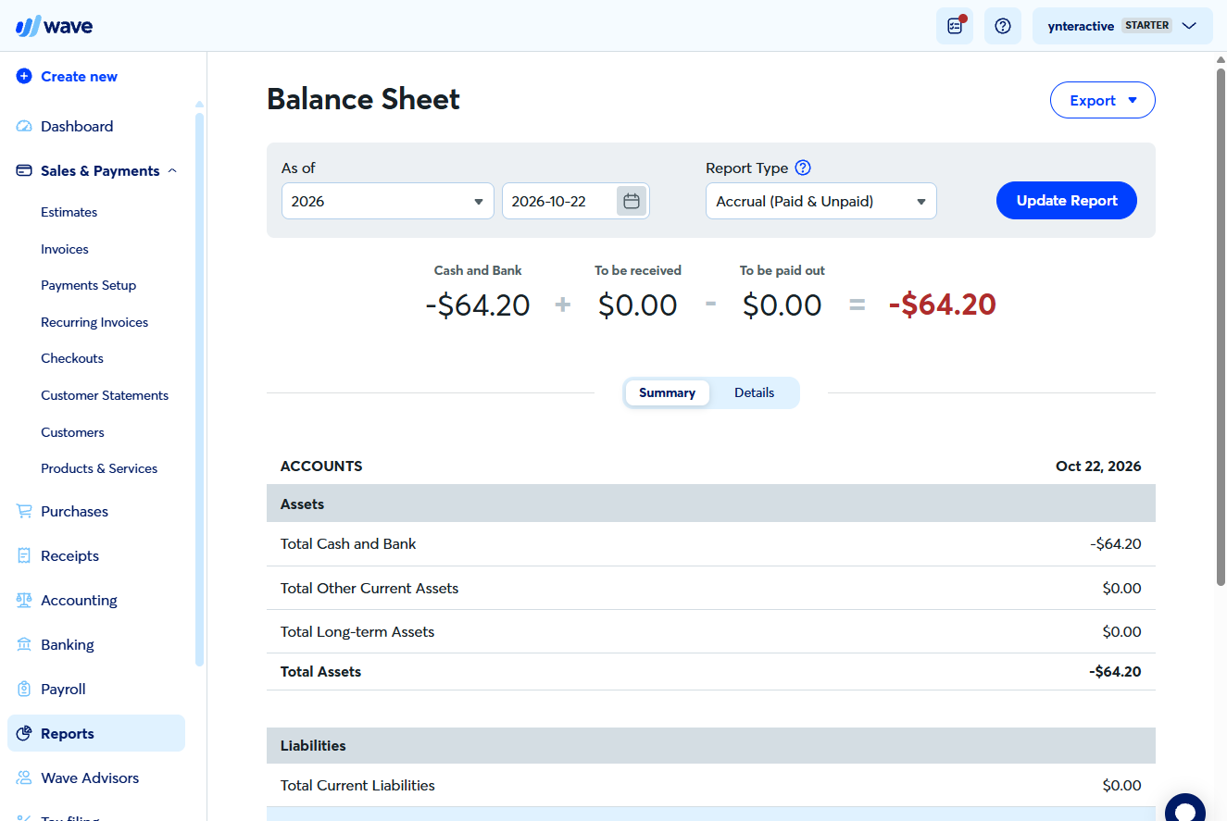Open the Accounting menu

[80, 601]
